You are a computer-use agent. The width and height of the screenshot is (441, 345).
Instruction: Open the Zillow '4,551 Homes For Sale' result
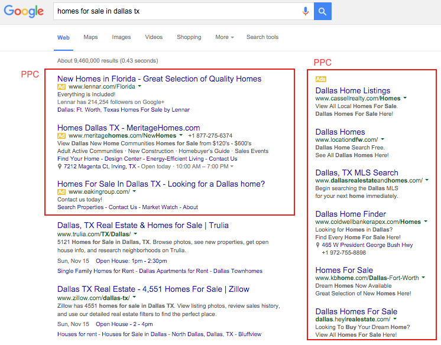(153, 289)
